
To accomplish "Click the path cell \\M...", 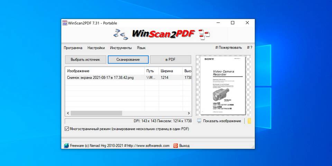I will click(151, 77).
